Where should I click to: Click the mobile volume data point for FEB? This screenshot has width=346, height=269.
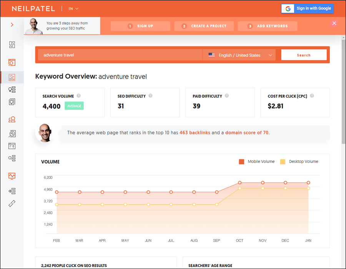pyautogui.click(x=57, y=192)
